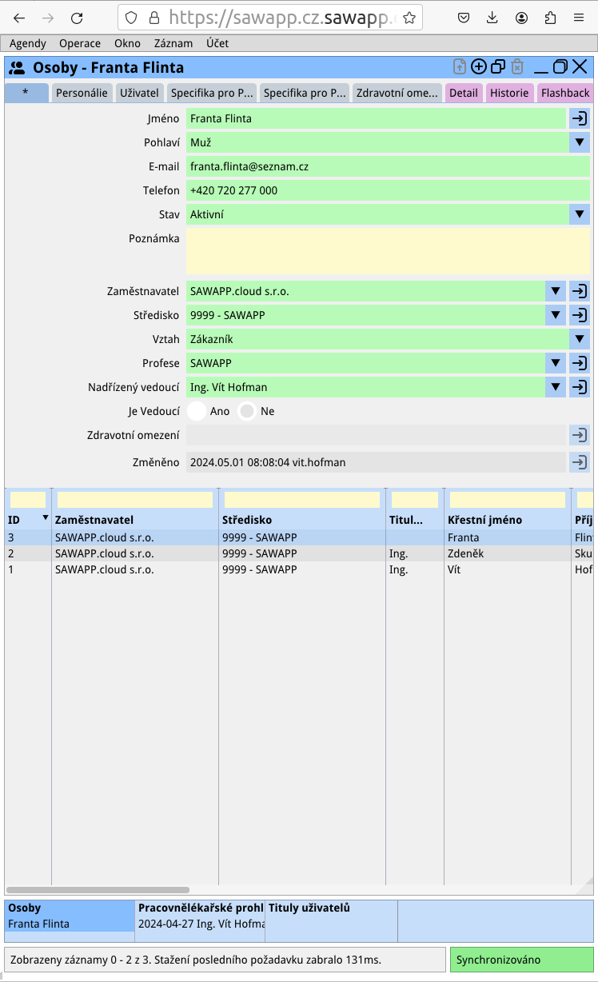
Task: Open the arrow link next to Profese field
Action: (x=580, y=363)
